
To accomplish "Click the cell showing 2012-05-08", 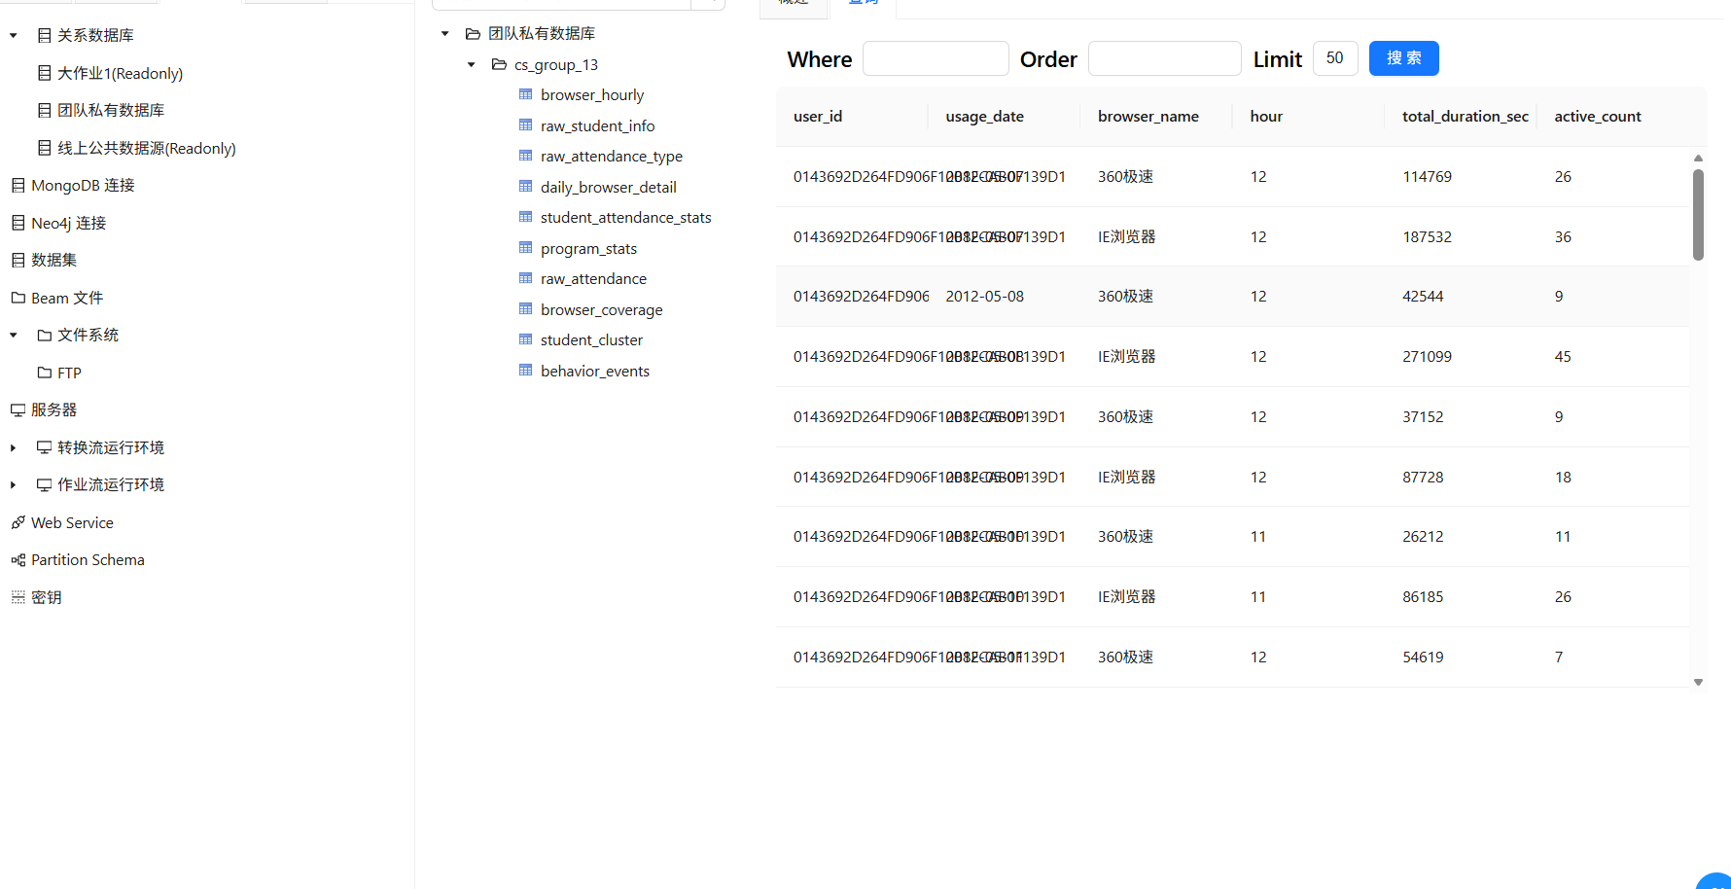I will (1005, 296).
